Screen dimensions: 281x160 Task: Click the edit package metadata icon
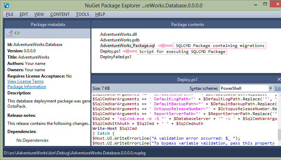(x=10, y=33)
